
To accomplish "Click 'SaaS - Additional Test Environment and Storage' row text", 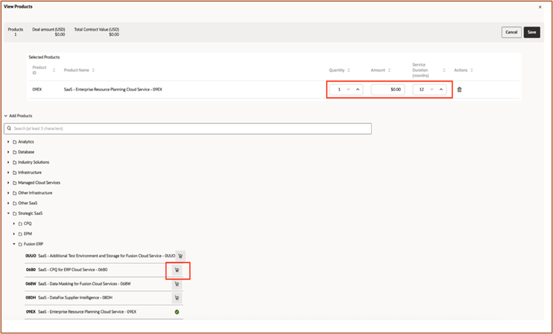I will (106, 256).
